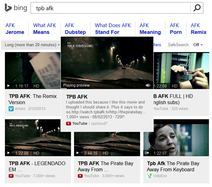Play the 1:22:08 LEGENDADO video

(x=8, y=153)
